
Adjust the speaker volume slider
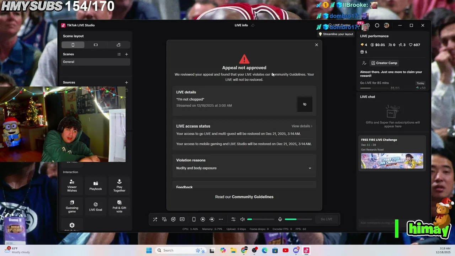click(x=261, y=219)
